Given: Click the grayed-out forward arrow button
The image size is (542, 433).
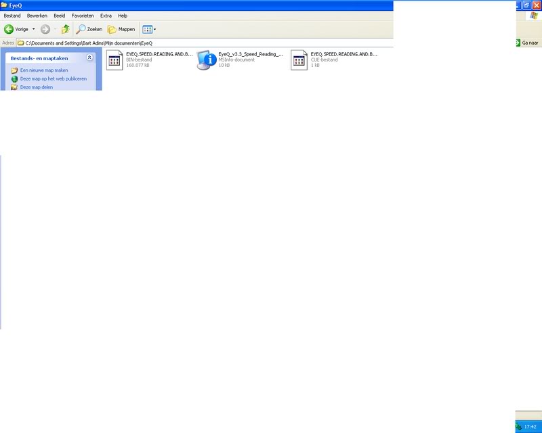Looking at the screenshot, I should pyautogui.click(x=45, y=29).
